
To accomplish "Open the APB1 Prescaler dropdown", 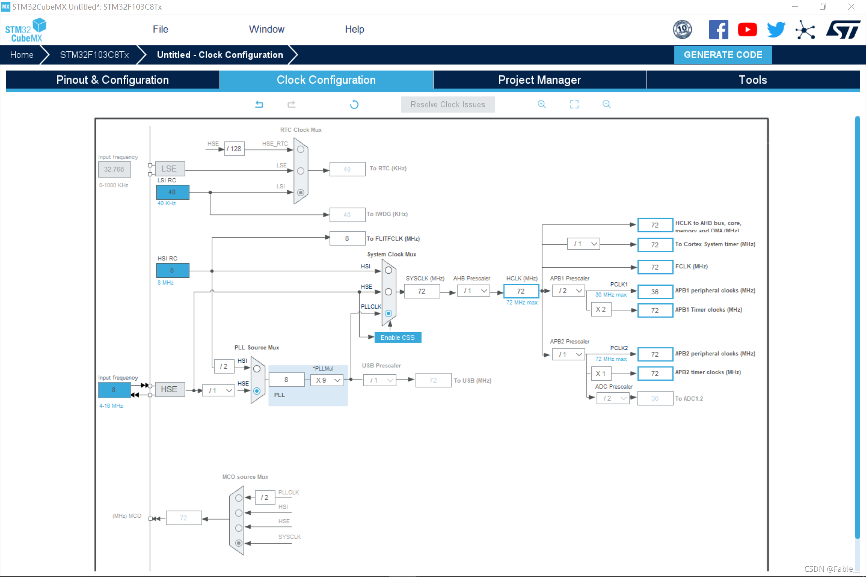I will tap(569, 291).
